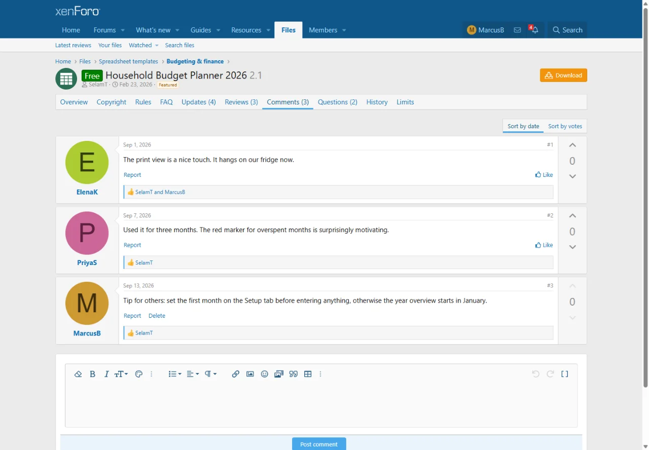Expand the Forums menu dropdown arrow
Viewport: 649px width, 450px height.
[123, 30]
